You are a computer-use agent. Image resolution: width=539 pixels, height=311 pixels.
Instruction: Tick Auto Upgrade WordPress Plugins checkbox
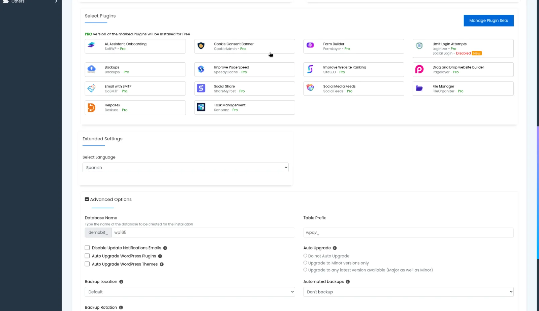tap(87, 256)
